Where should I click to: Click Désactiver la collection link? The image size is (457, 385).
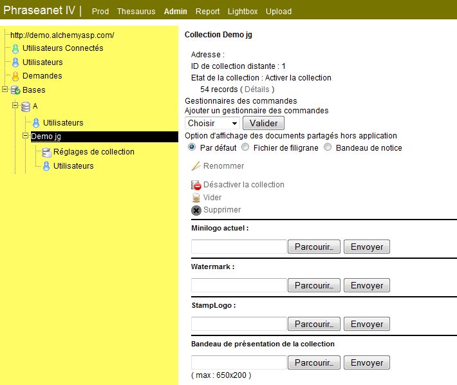[244, 185]
